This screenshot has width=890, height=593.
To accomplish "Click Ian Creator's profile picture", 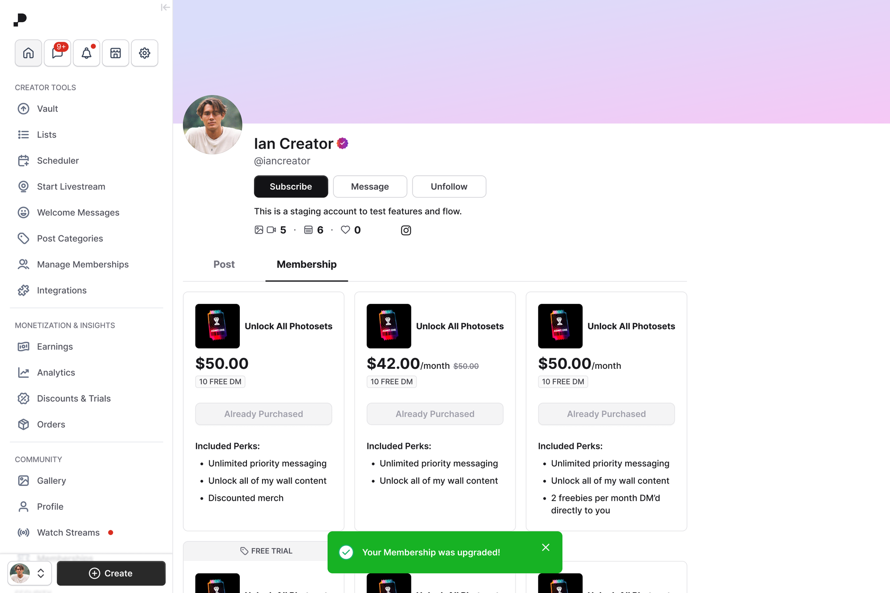I will point(213,125).
